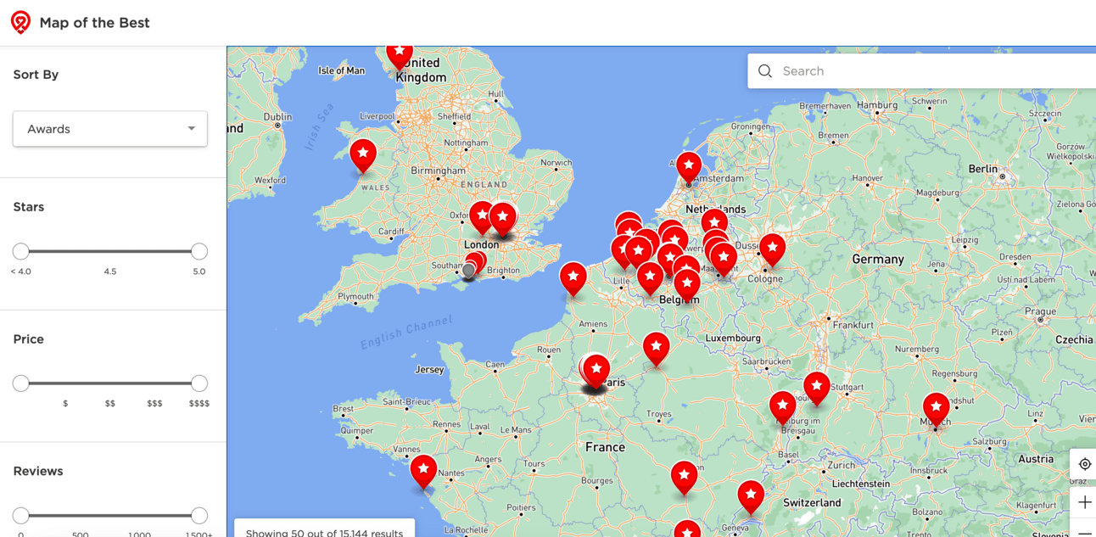
Task: Select the star pin over Paris
Action: [596, 371]
